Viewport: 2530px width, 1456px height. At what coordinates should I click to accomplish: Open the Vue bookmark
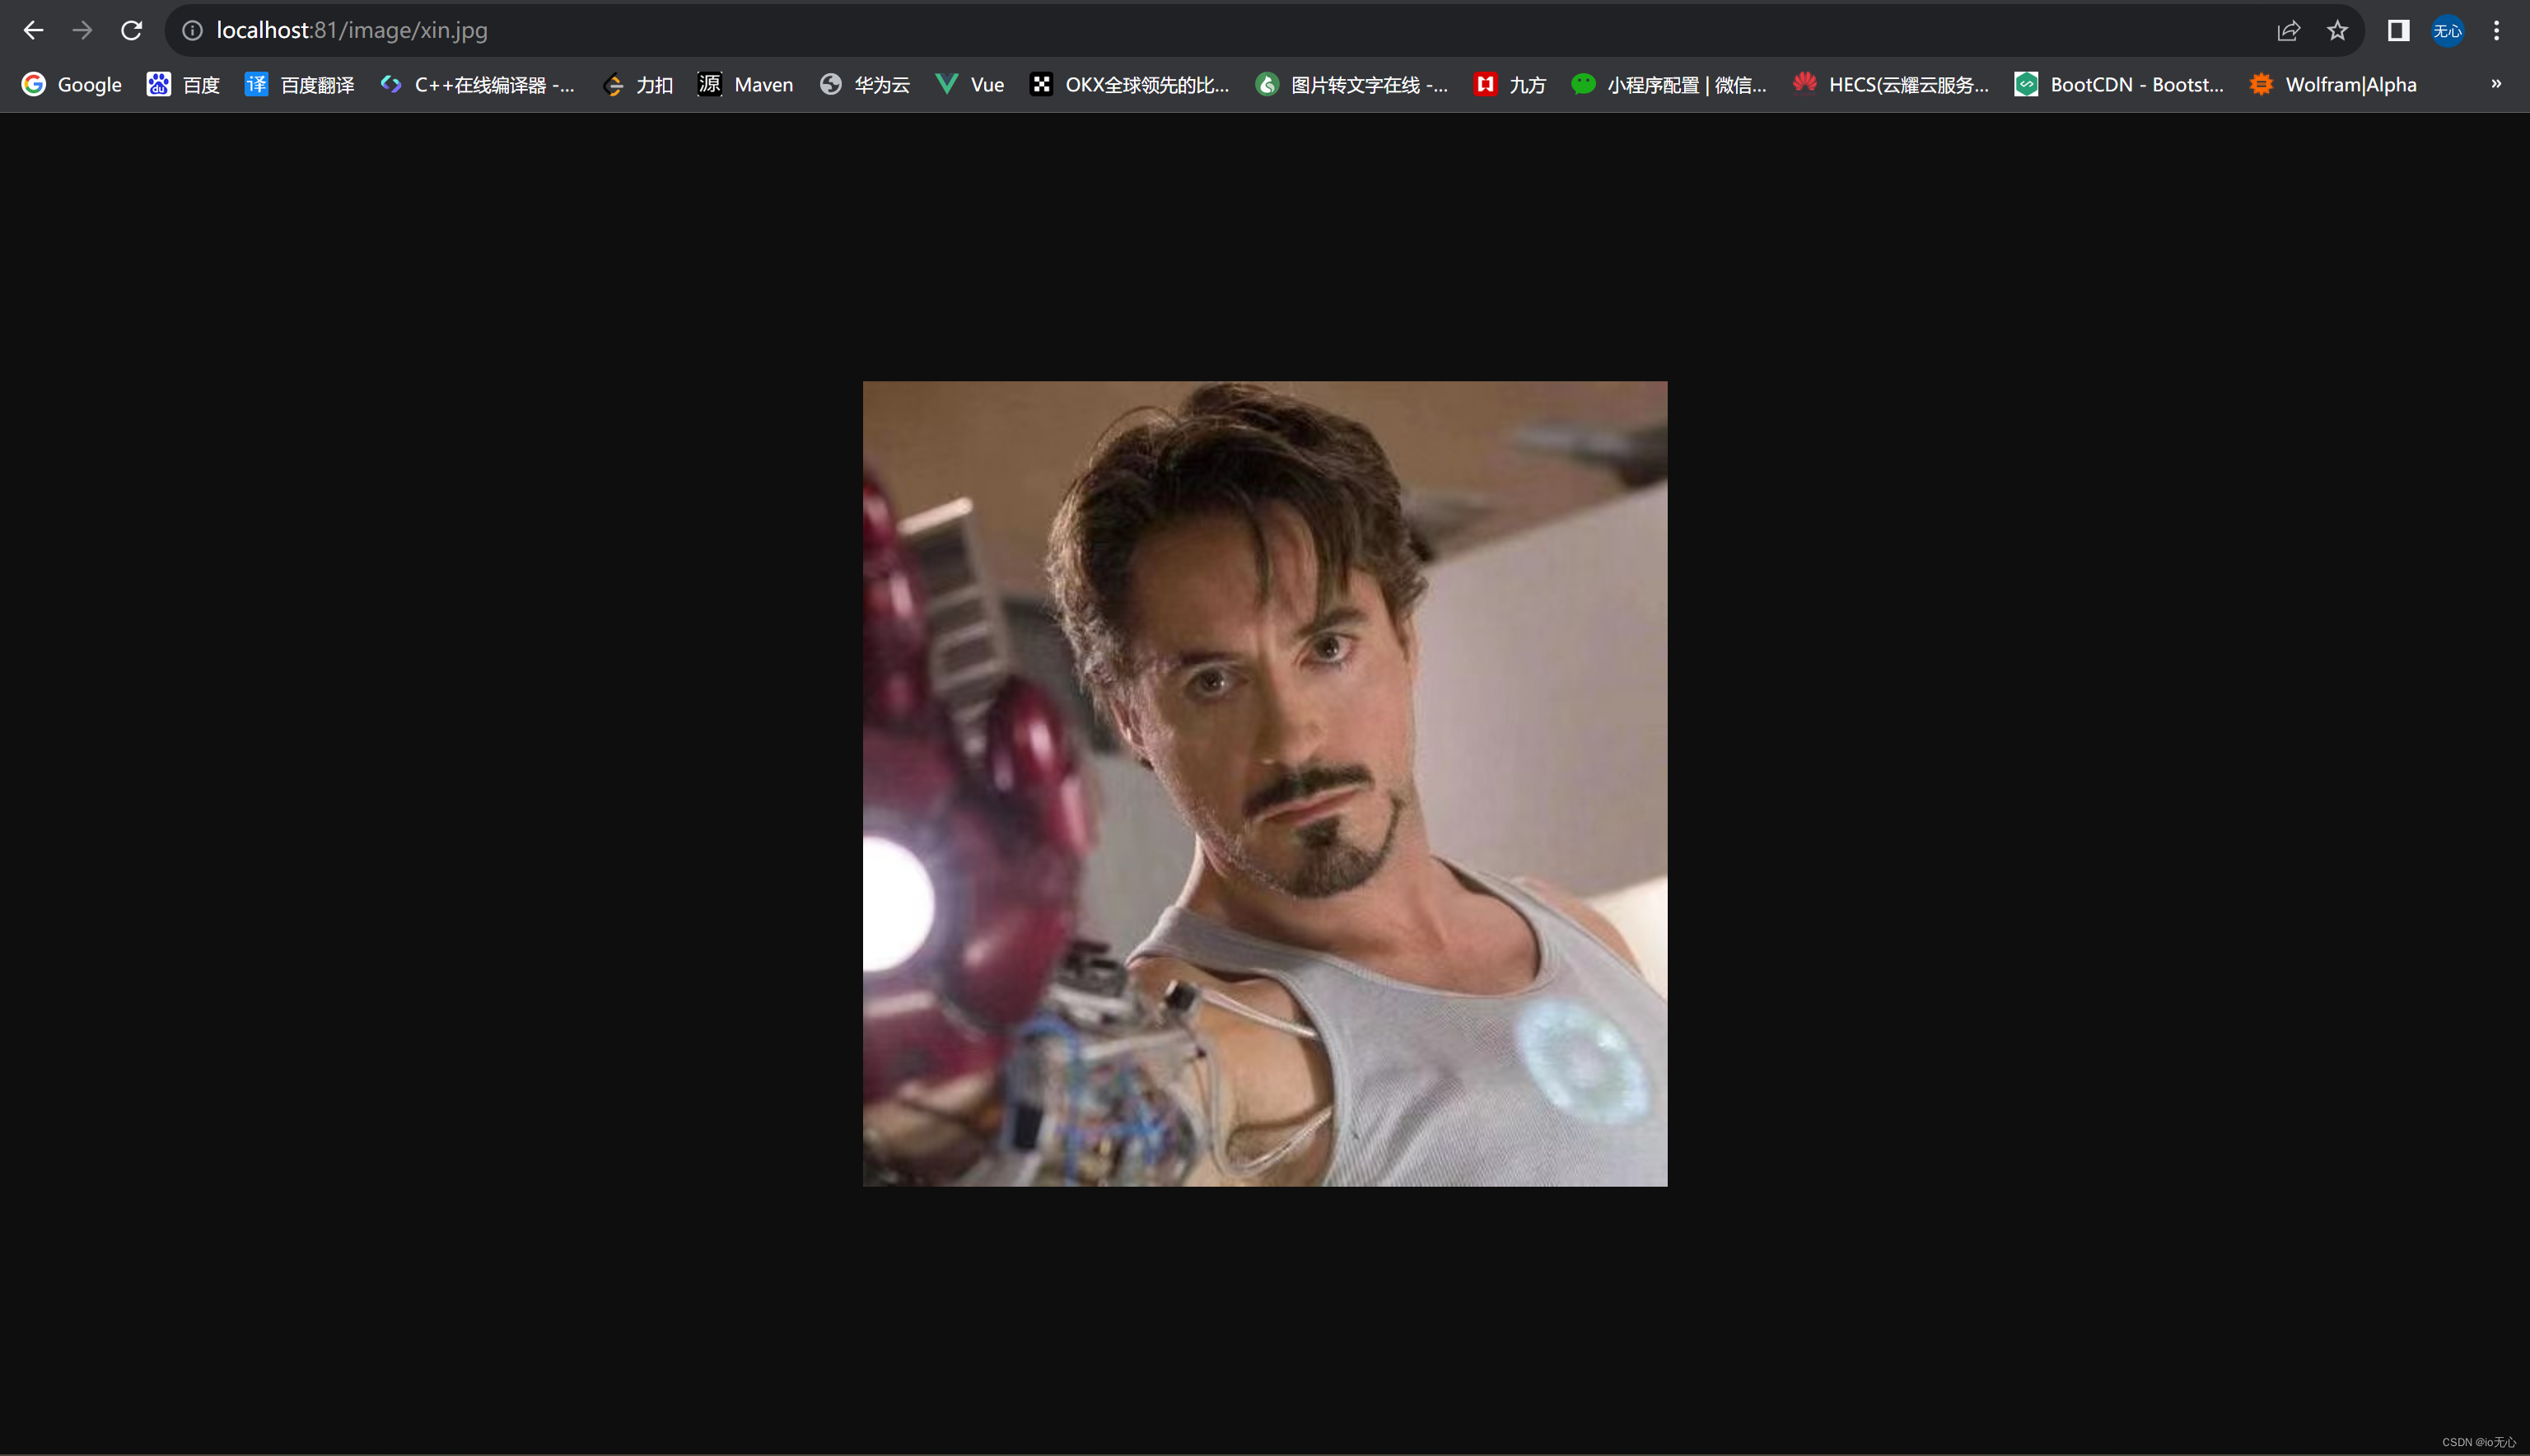coord(969,85)
